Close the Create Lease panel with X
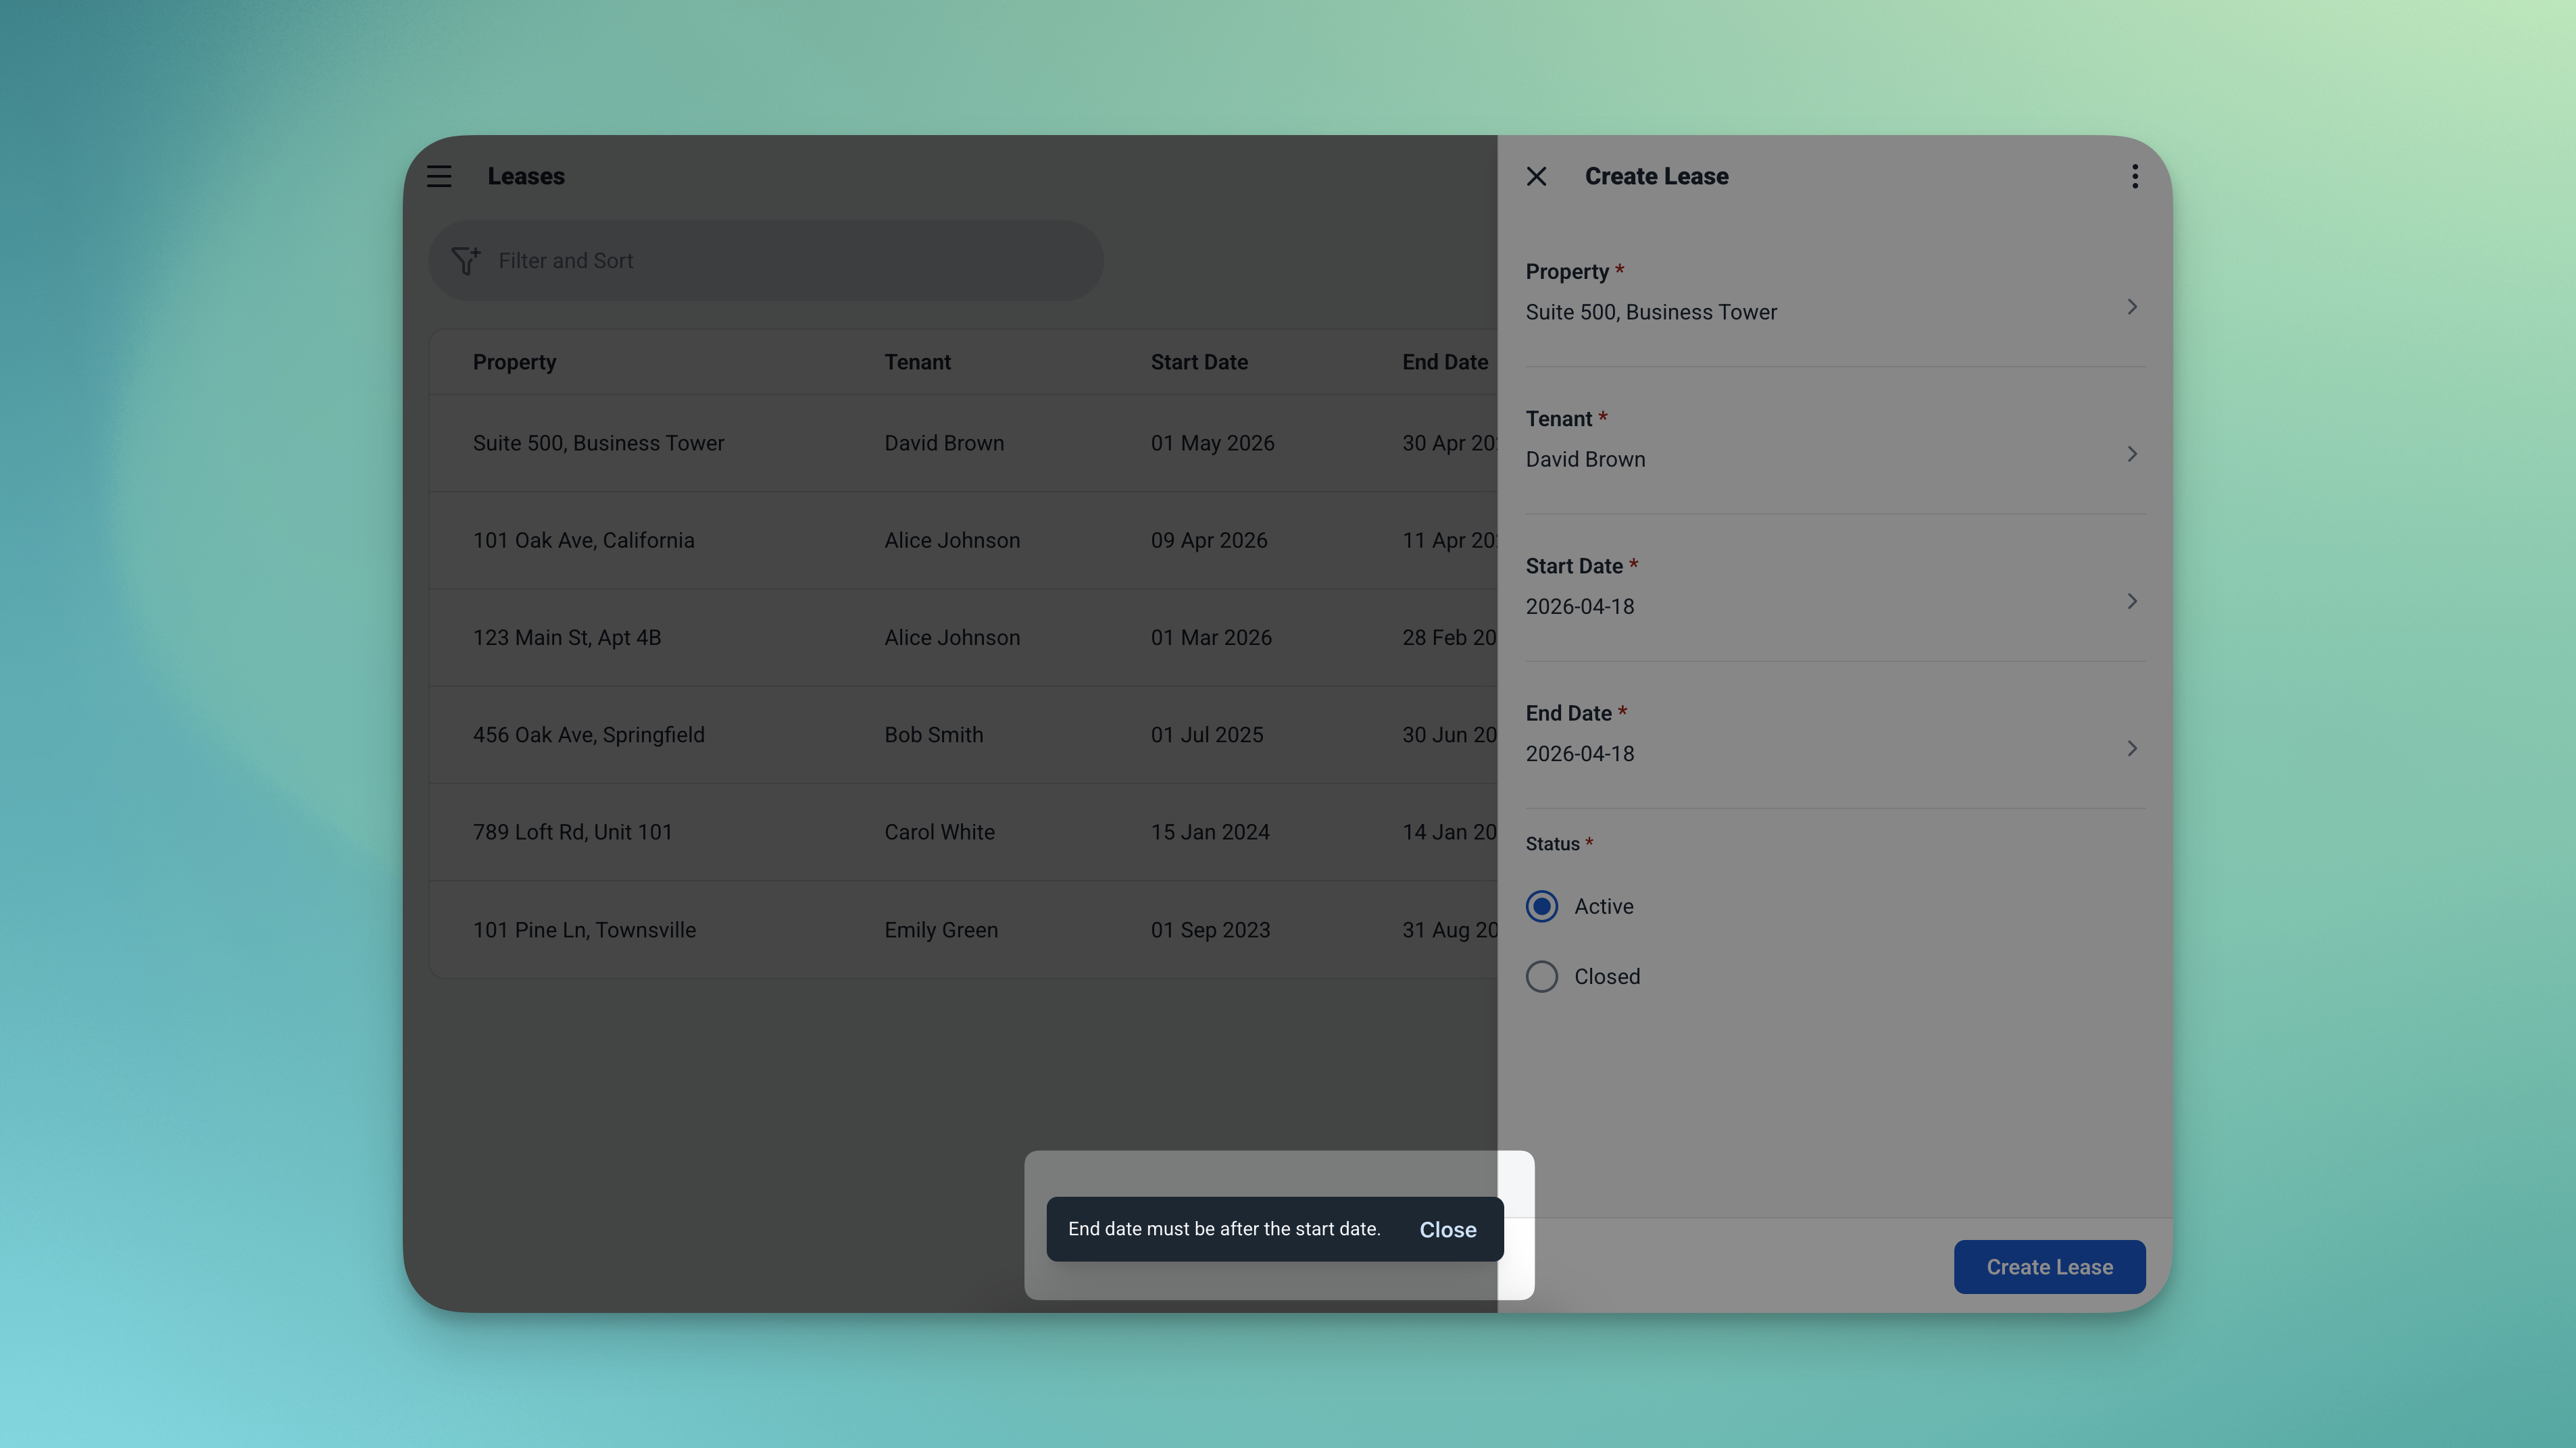Image resolution: width=2576 pixels, height=1448 pixels. coord(1536,176)
